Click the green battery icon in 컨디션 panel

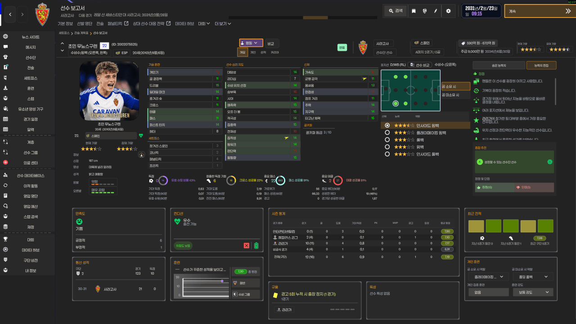[x=256, y=245]
